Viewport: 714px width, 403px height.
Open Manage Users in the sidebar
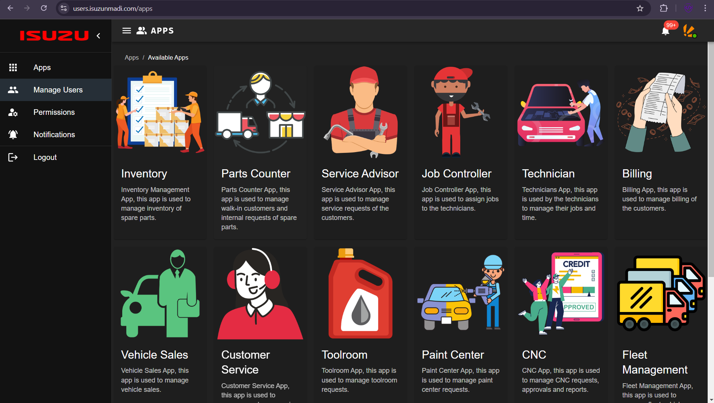(x=58, y=90)
